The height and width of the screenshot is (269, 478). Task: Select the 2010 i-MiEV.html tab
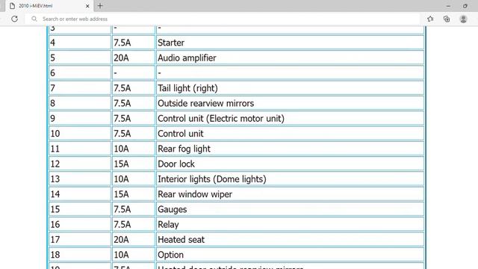point(50,6)
